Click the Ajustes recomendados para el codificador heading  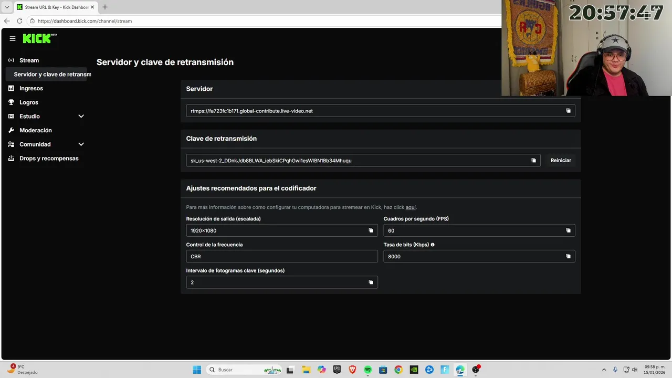[251, 188]
